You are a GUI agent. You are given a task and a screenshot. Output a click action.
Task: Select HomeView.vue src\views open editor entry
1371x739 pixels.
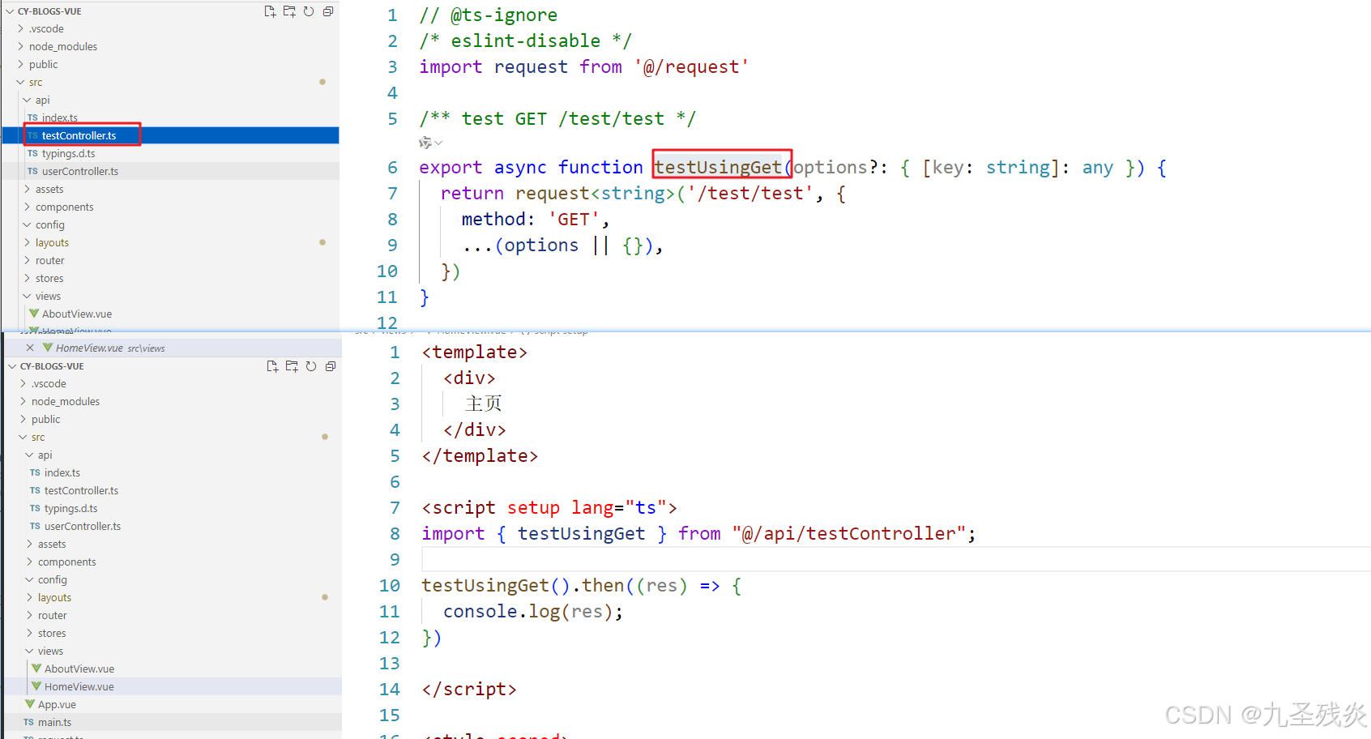pos(172,348)
